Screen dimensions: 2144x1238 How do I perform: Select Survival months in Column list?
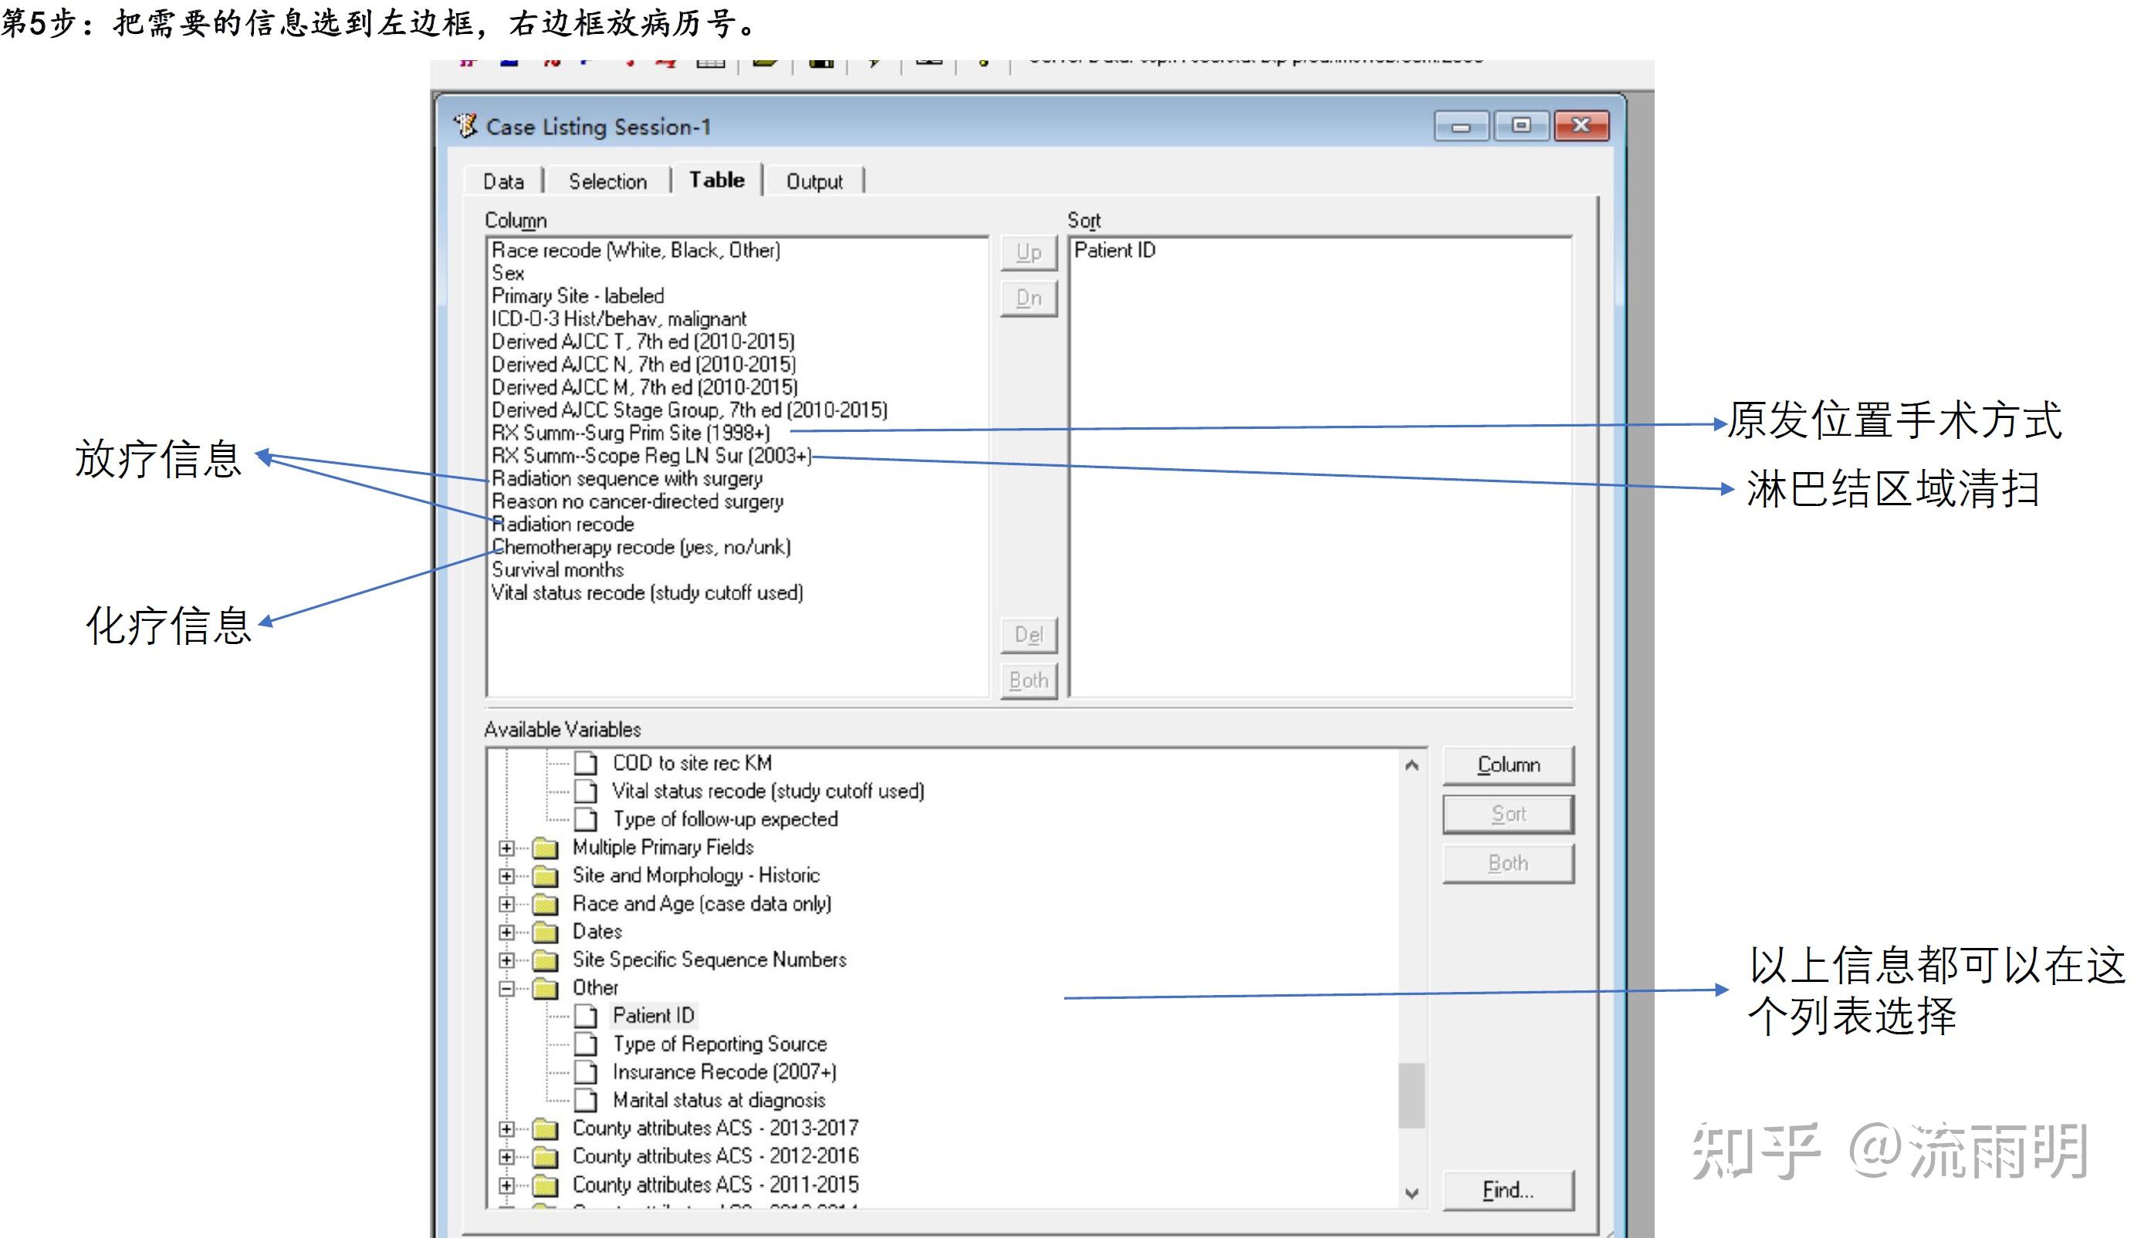point(558,570)
